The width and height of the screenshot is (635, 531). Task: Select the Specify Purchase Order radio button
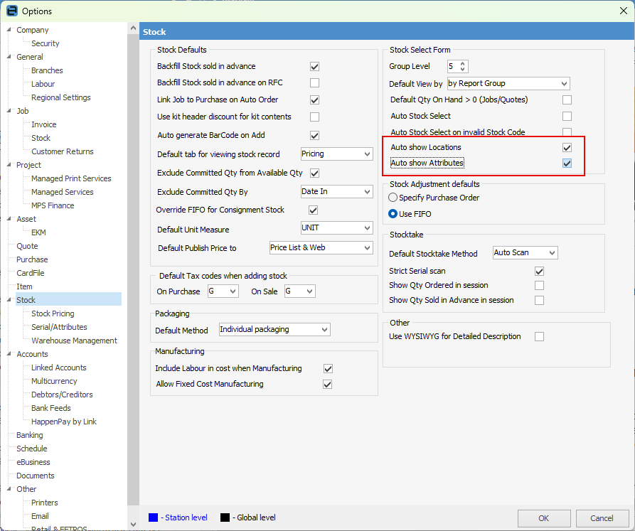click(393, 198)
